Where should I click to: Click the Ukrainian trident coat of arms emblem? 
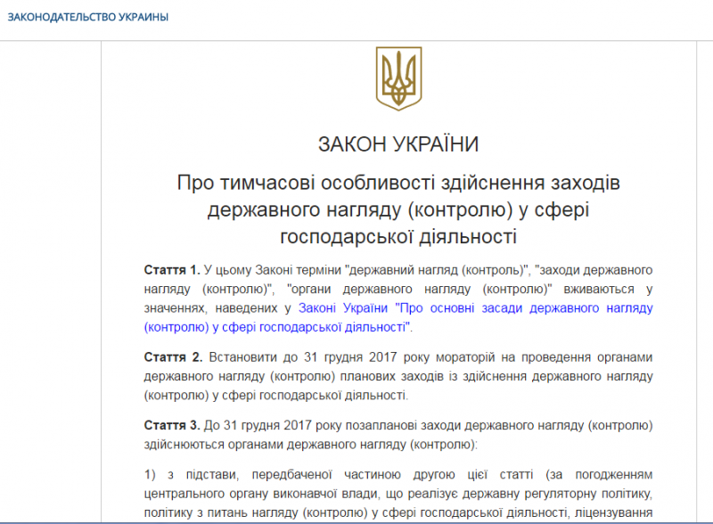(x=397, y=79)
